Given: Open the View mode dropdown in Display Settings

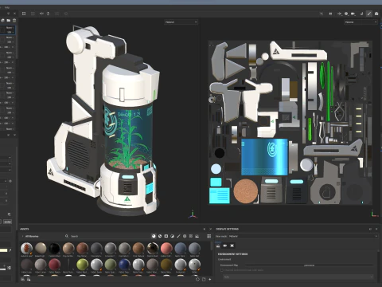Looking at the screenshot, I should click(x=302, y=236).
